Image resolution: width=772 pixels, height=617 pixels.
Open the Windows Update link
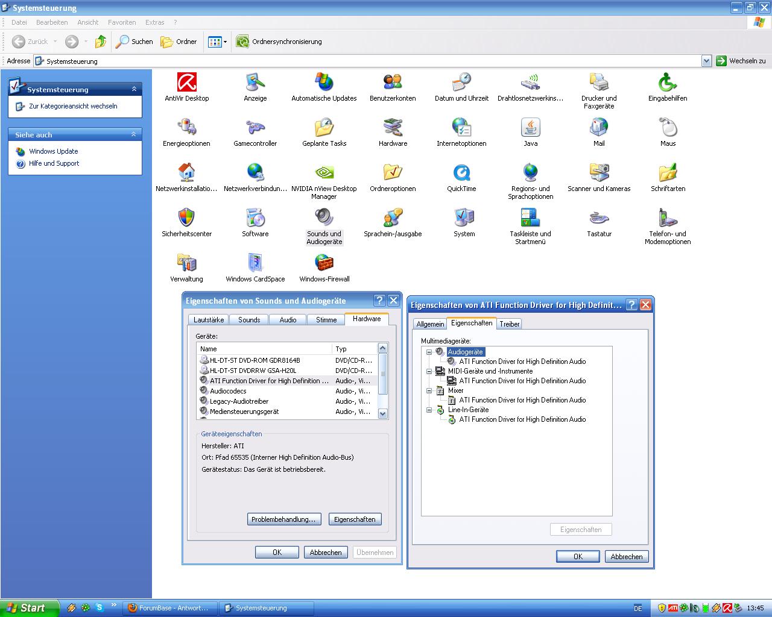click(54, 151)
